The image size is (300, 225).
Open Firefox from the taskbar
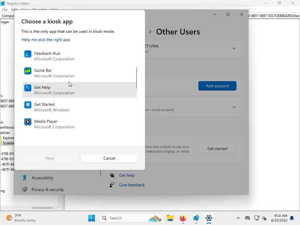click(x=183, y=218)
